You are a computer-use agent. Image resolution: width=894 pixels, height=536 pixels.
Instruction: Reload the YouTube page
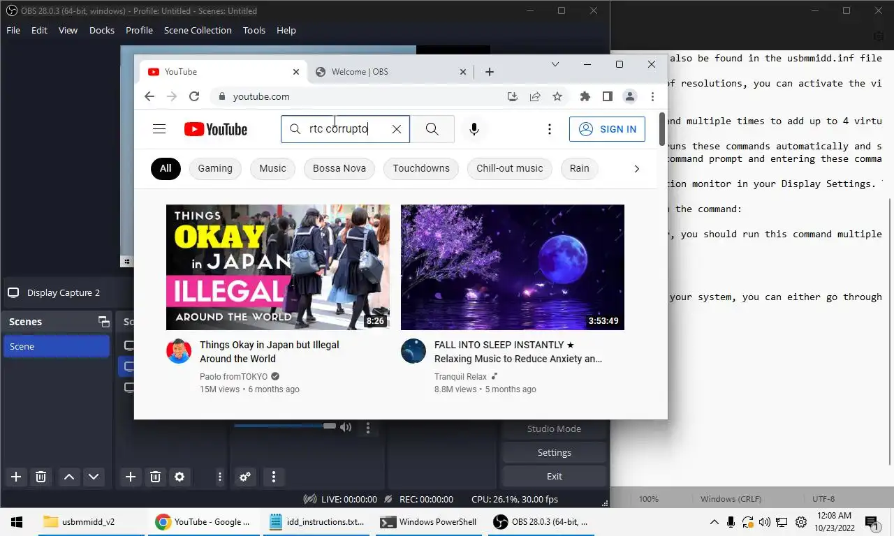[x=194, y=96]
